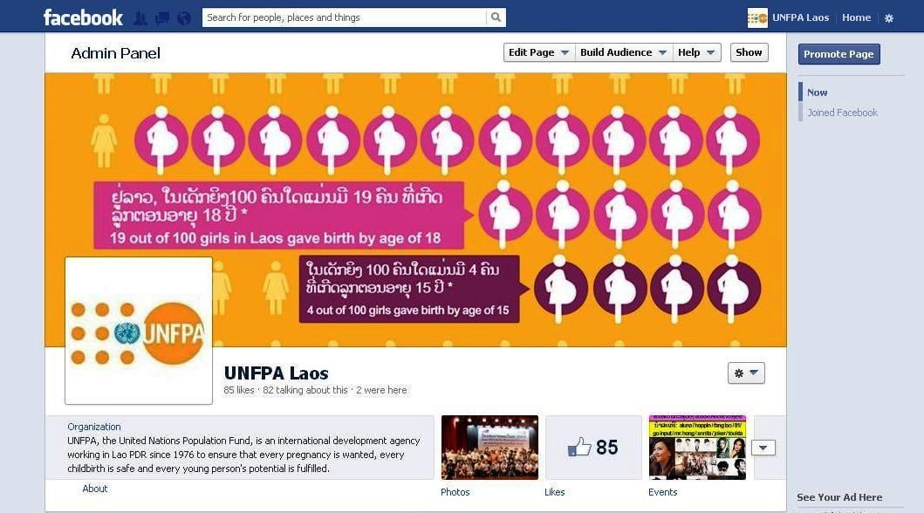Open the Help dropdown menu
Viewport: 924px width, 513px height.
(696, 52)
